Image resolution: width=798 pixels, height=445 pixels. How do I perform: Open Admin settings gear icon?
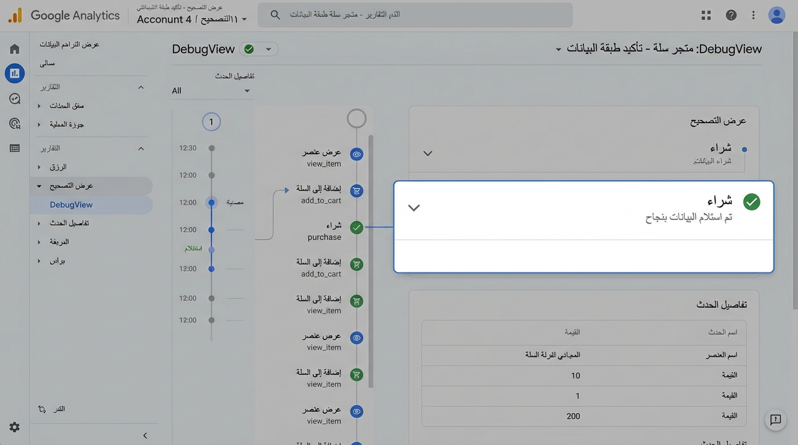click(x=14, y=427)
